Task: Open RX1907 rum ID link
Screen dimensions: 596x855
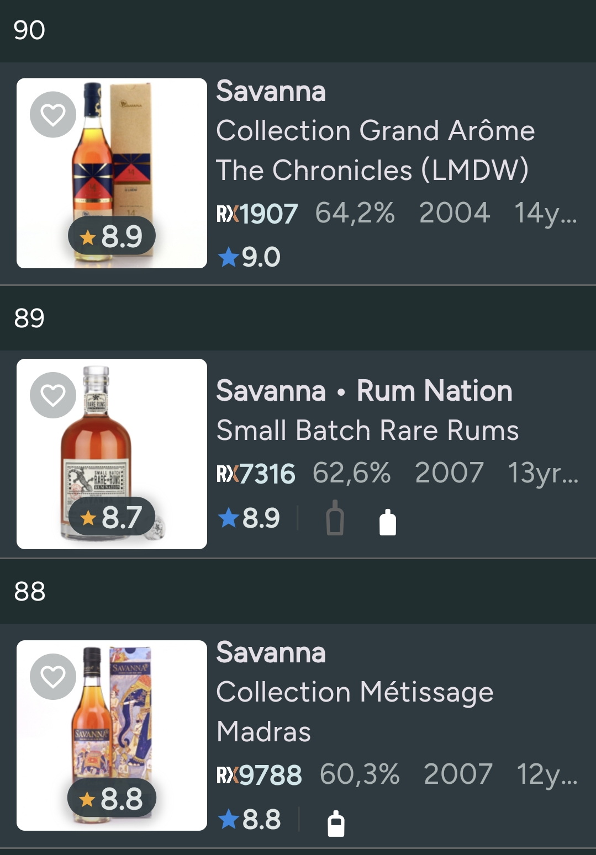Action: pos(257,214)
